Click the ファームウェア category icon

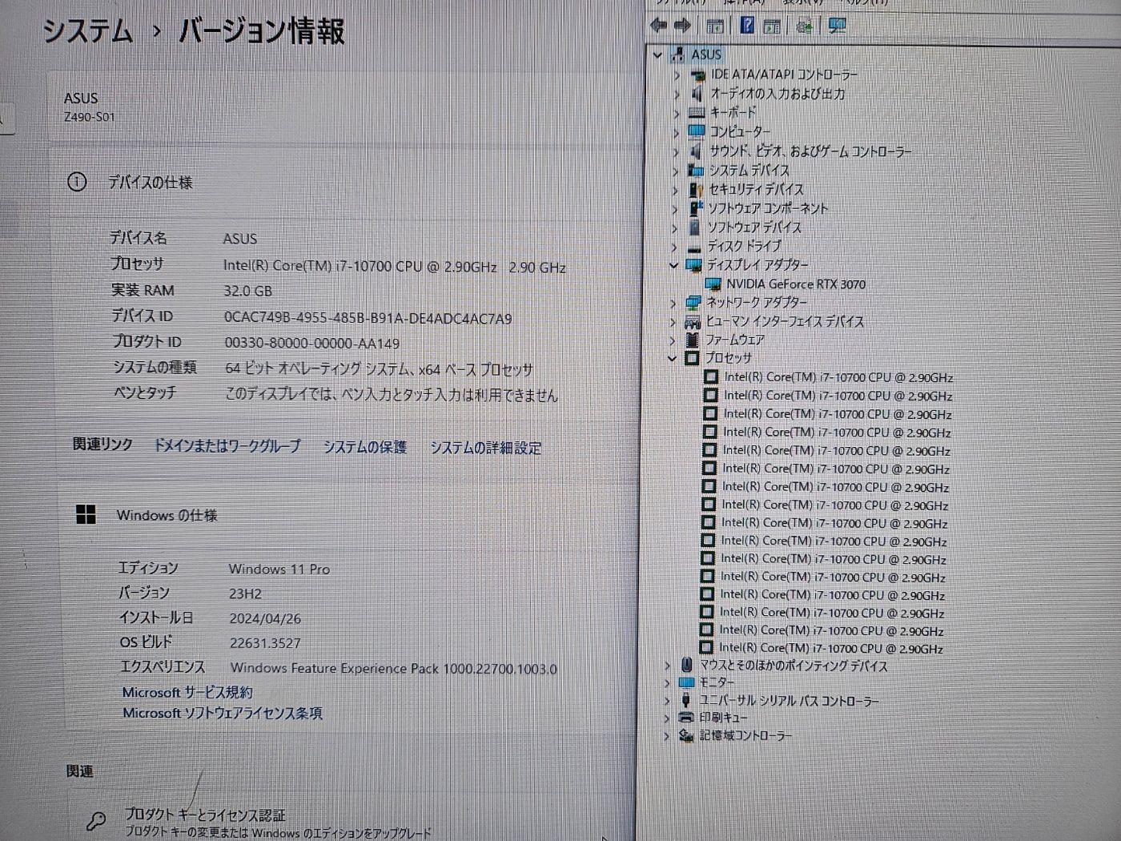pos(693,340)
